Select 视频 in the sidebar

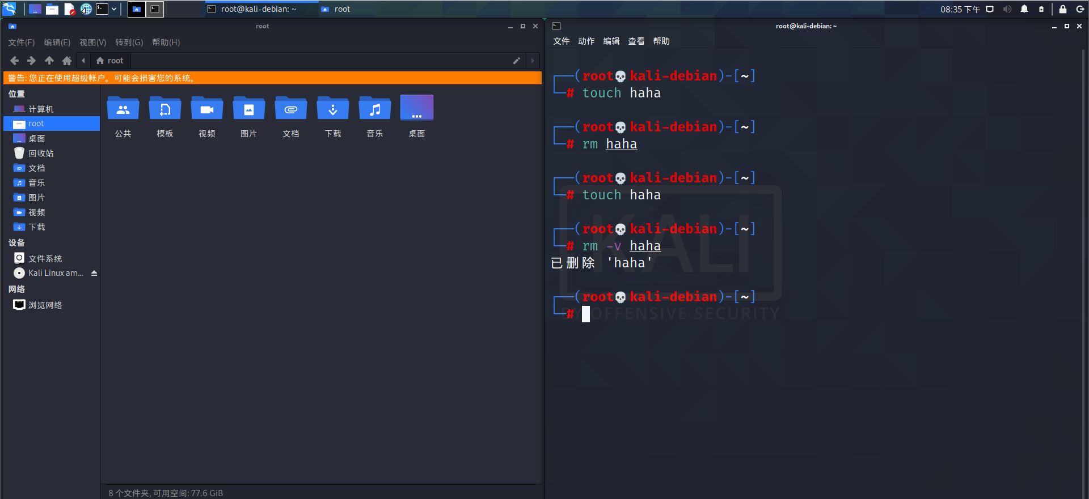52,212
